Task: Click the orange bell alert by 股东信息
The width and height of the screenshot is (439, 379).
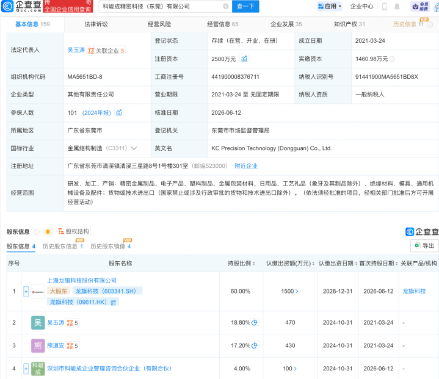Action: coord(48,231)
